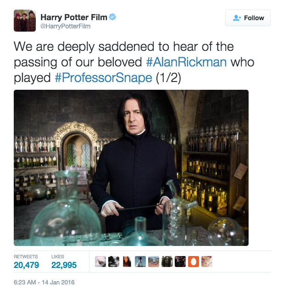The width and height of the screenshot is (283, 289).
Task: View the 20,479 retweets list
Action: (x=27, y=262)
